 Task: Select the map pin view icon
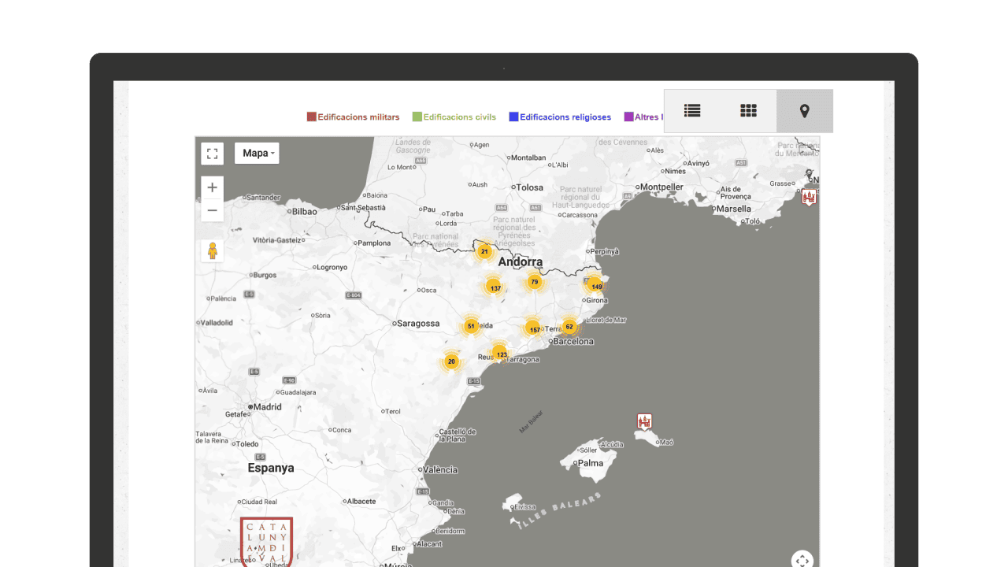(x=804, y=111)
